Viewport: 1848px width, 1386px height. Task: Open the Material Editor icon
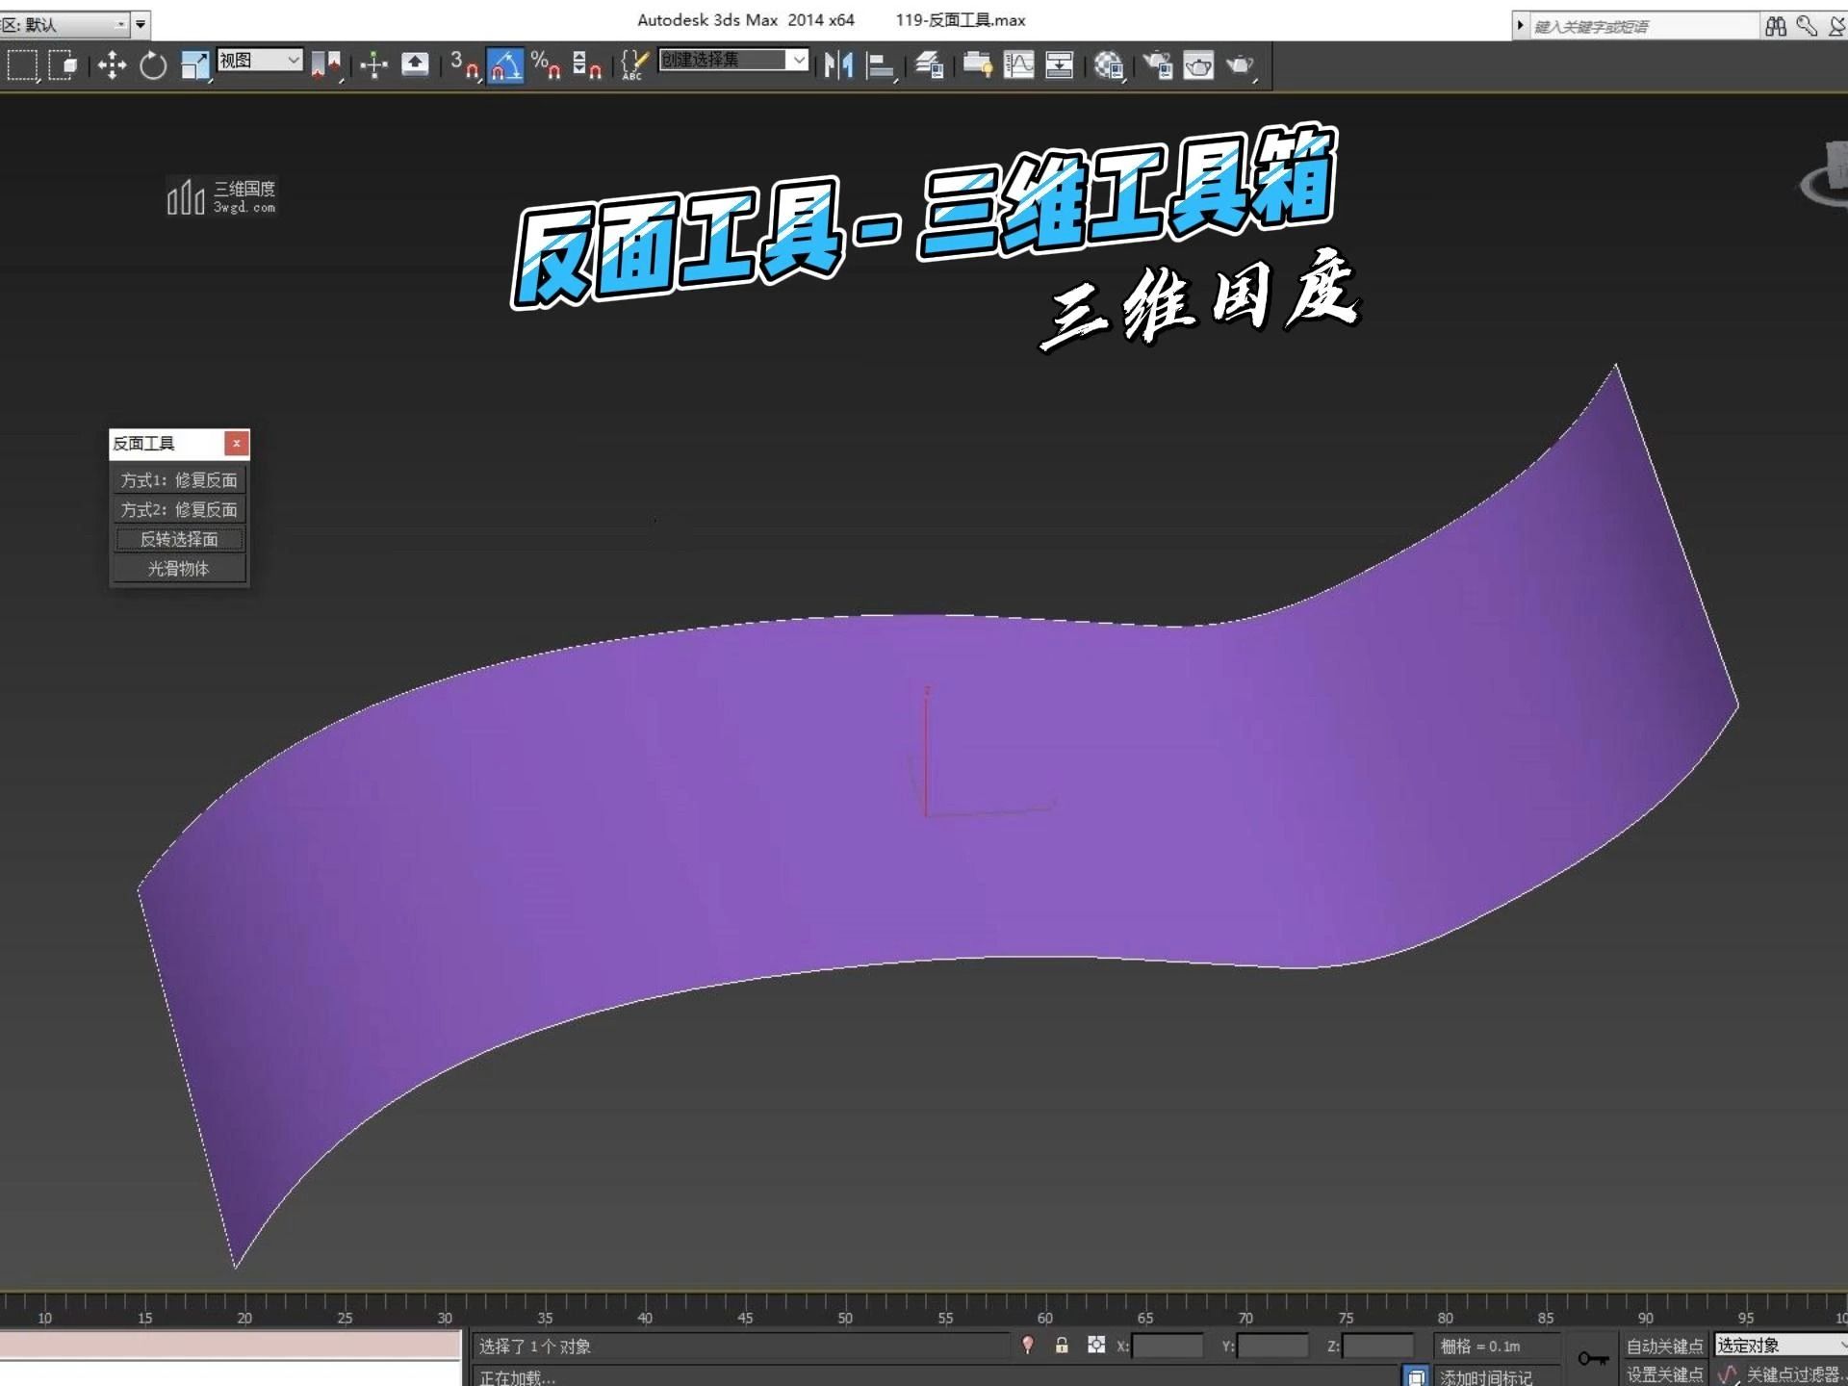pos(1108,65)
